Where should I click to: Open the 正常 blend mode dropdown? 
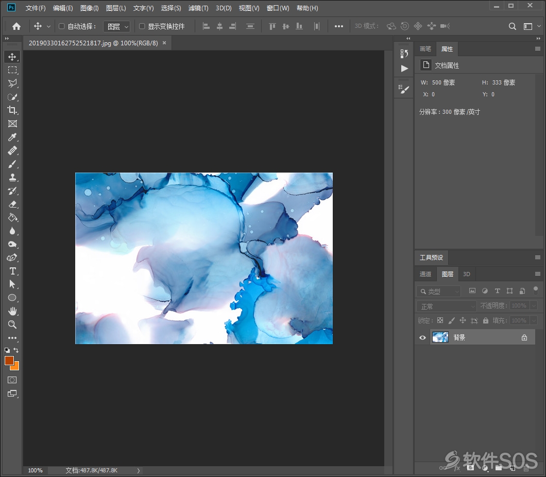tap(447, 306)
